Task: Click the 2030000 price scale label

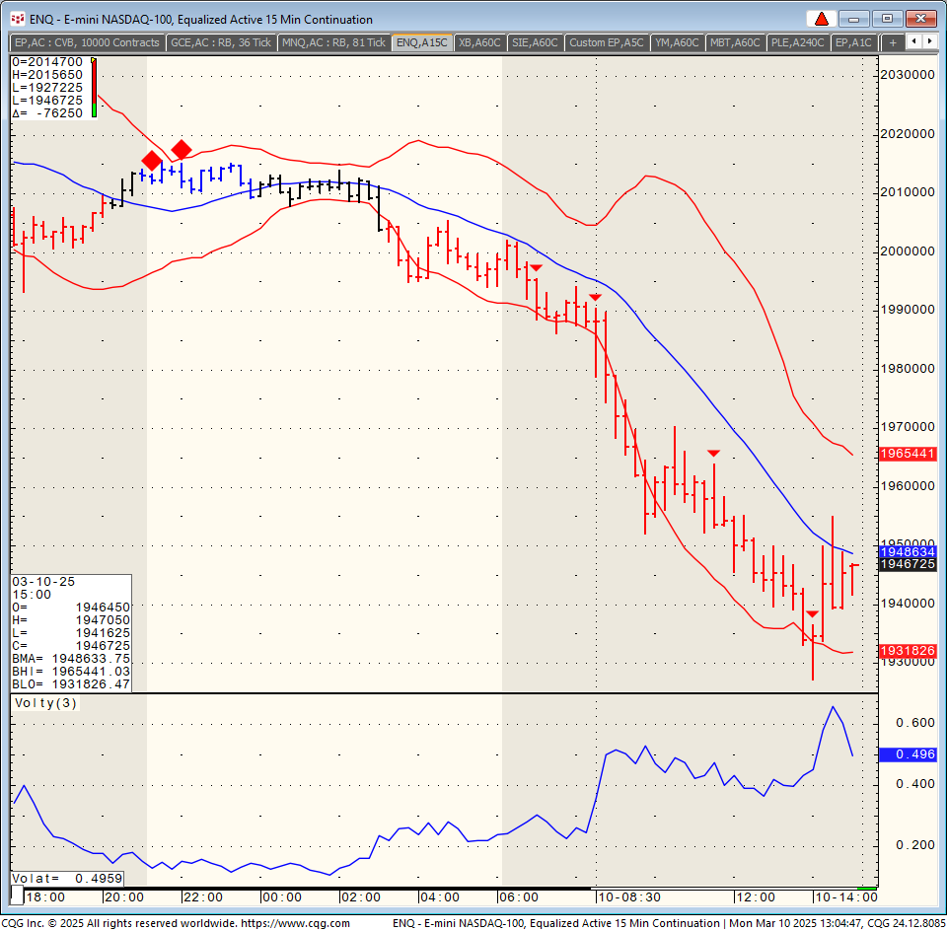Action: point(908,75)
